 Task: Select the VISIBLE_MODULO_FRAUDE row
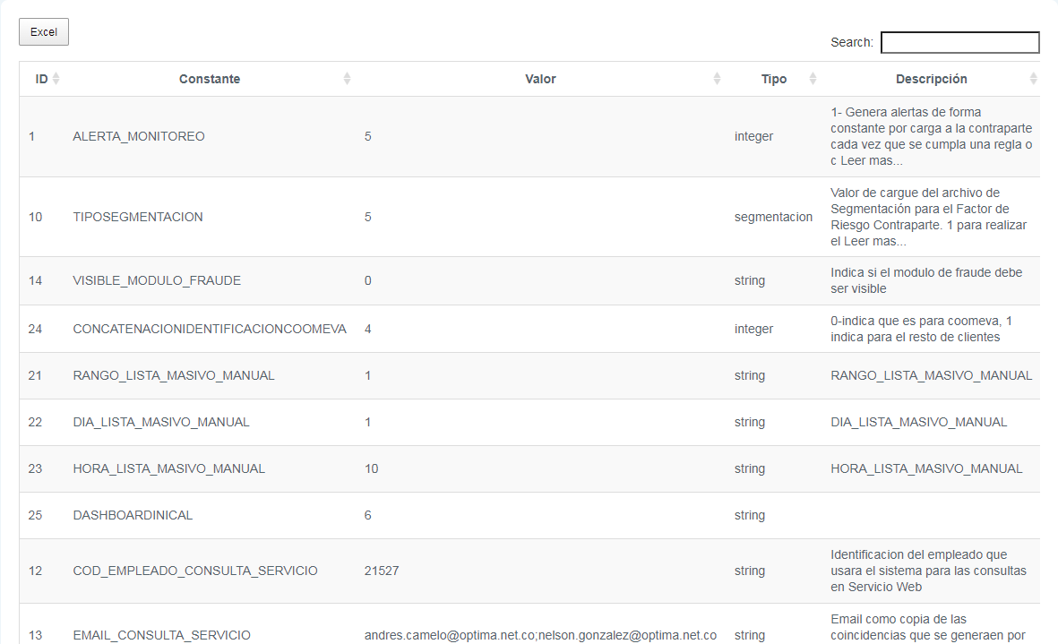click(x=157, y=280)
